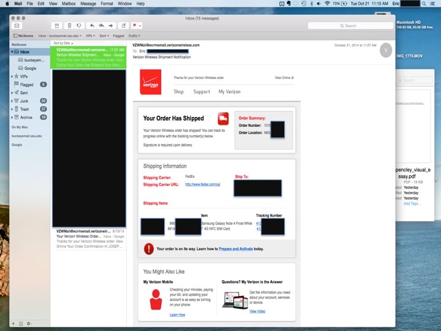
Task: Reply to the Verizon message
Action: (92, 26)
